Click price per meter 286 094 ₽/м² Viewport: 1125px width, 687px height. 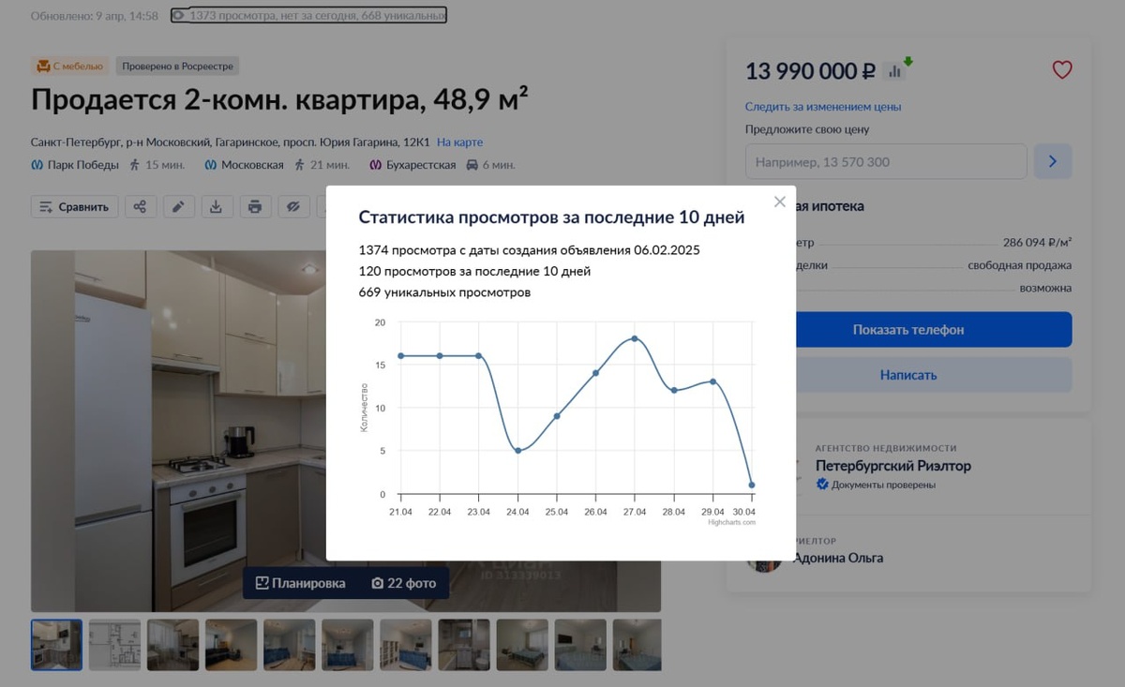(x=1037, y=242)
